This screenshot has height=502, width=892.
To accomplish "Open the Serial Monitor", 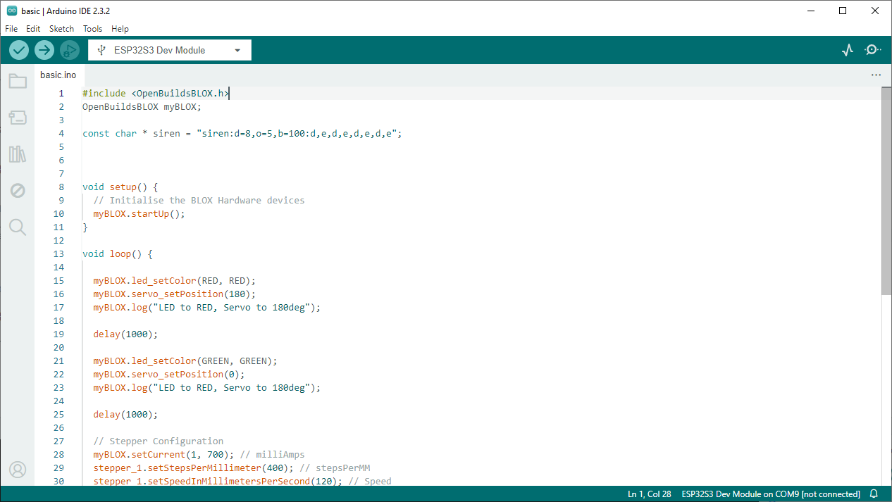I will coord(872,50).
